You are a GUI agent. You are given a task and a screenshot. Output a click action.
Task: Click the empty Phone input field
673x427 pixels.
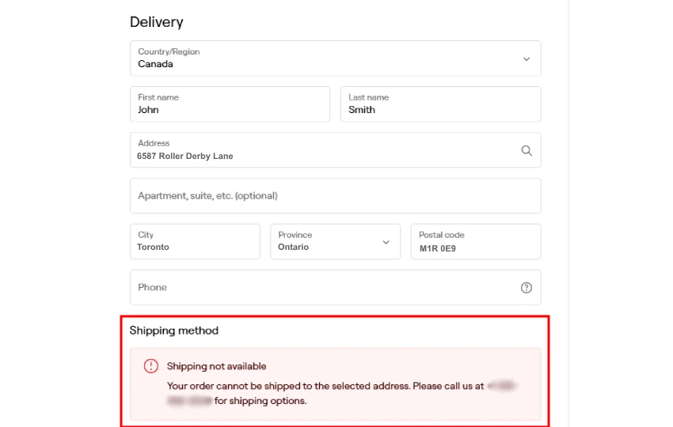pyautogui.click(x=335, y=287)
